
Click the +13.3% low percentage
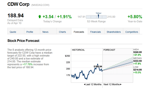[137, 72]
